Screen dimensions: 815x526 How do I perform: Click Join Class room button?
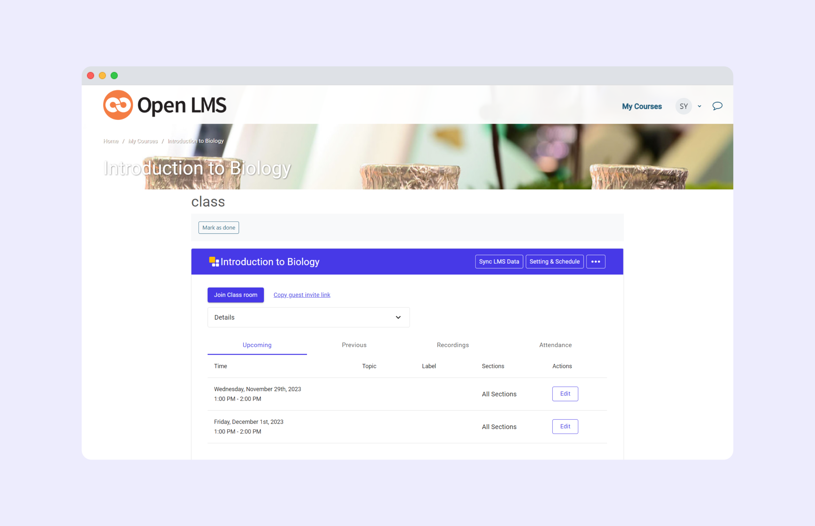pyautogui.click(x=235, y=295)
